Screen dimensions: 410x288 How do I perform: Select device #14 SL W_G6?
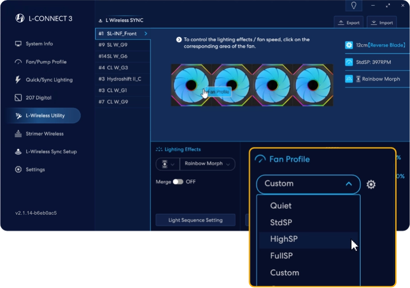(x=123, y=56)
